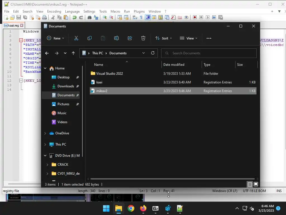
Task: Click the Undo green arrow in Notepad++
Action: click(74, 17)
